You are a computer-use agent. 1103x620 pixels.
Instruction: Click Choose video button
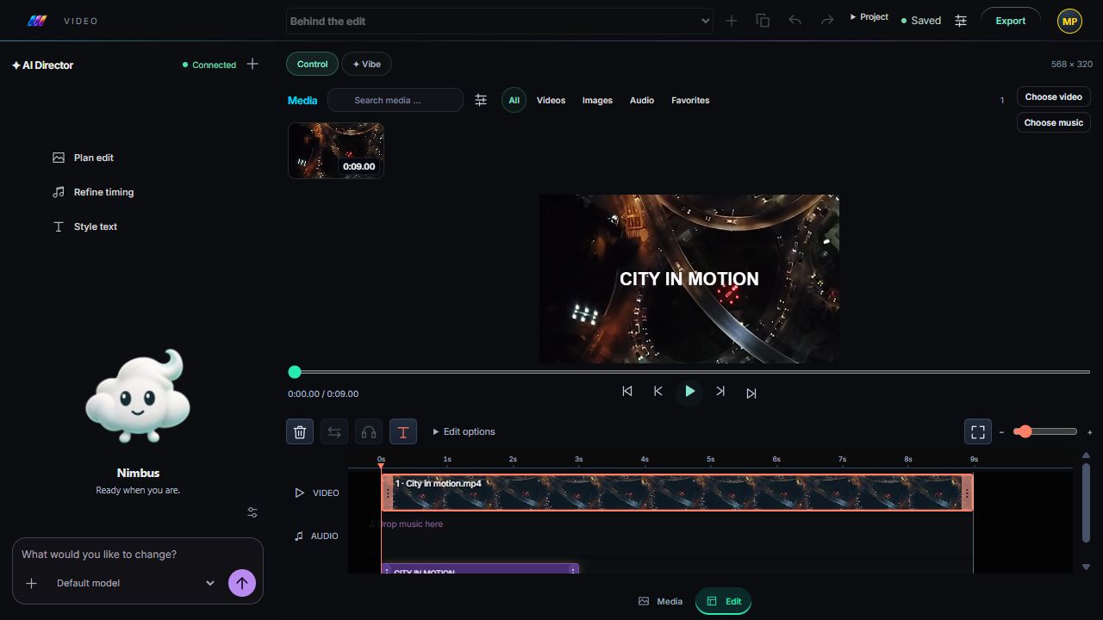[x=1054, y=96]
